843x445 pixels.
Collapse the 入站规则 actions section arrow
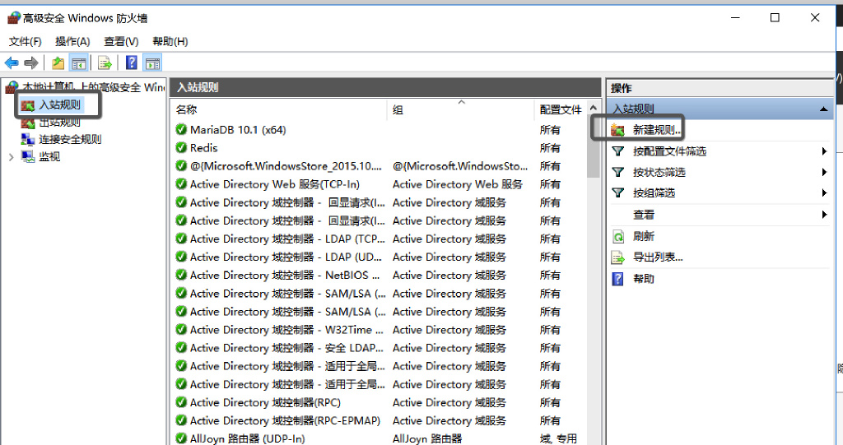click(x=823, y=109)
